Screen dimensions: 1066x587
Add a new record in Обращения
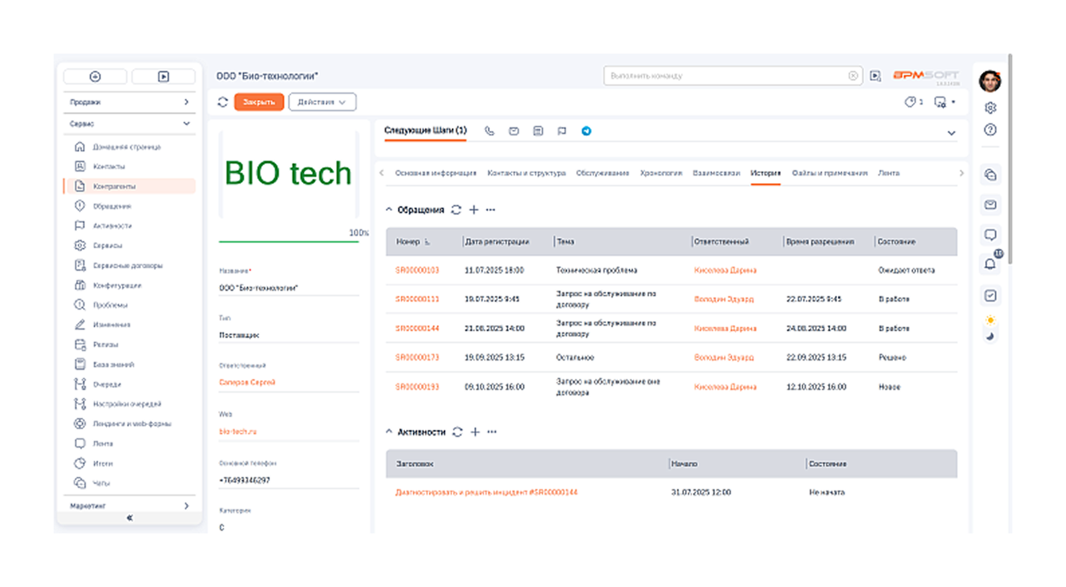tap(474, 210)
